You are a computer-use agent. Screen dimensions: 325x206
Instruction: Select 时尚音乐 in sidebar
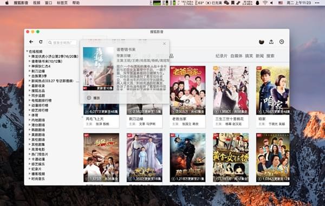pyautogui.click(x=38, y=178)
